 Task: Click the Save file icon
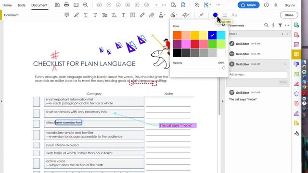[x=57, y=5]
